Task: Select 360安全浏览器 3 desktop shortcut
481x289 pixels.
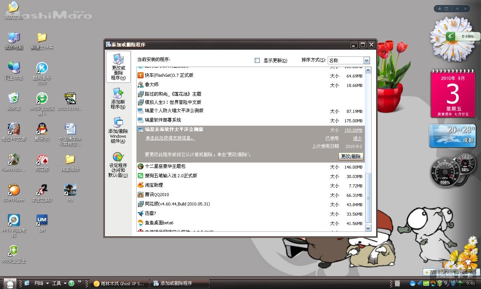Action: (x=42, y=103)
